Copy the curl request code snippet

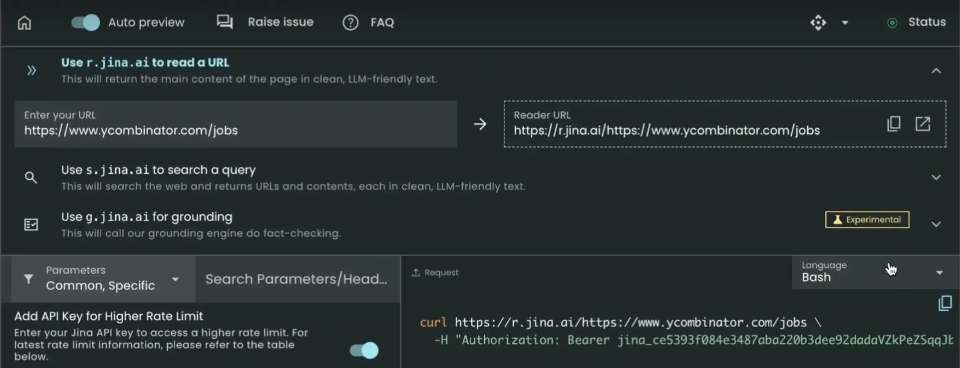point(945,303)
